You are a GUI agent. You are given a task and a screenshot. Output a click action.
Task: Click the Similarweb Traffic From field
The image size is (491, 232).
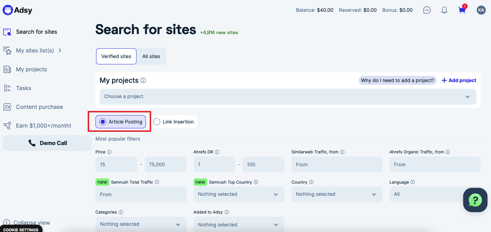click(x=337, y=165)
